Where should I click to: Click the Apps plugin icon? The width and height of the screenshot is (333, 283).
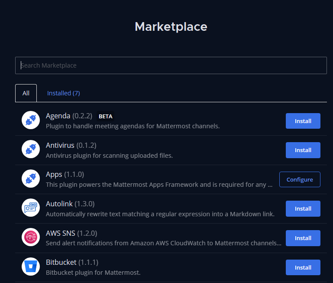click(31, 179)
